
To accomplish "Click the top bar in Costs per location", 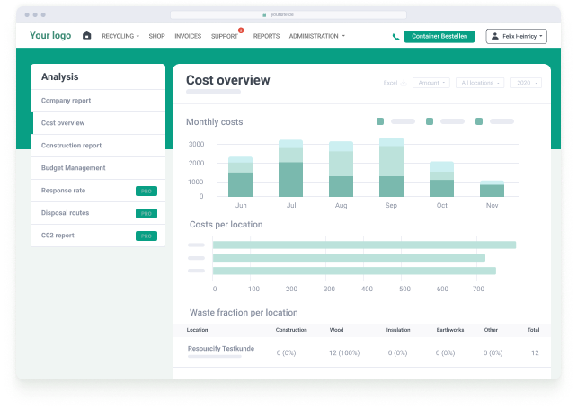I will [x=364, y=245].
